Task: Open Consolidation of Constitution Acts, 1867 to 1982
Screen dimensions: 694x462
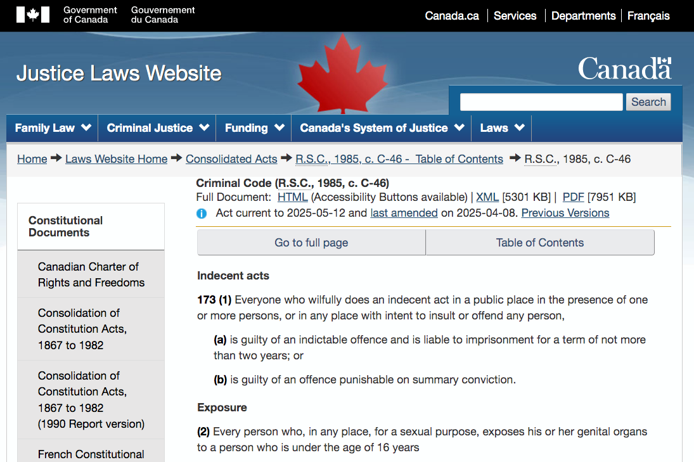Action: (91, 329)
